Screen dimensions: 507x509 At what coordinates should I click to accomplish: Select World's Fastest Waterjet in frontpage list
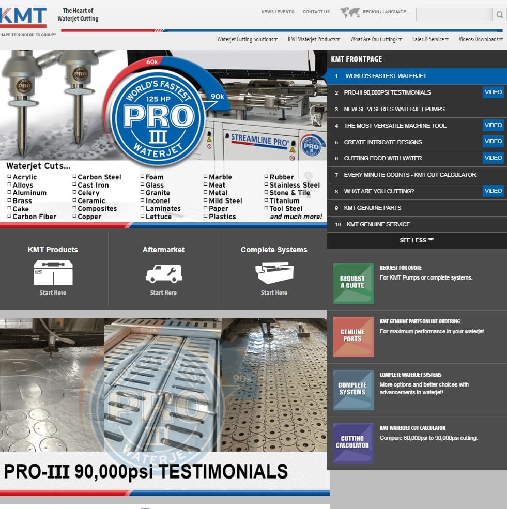pos(417,76)
